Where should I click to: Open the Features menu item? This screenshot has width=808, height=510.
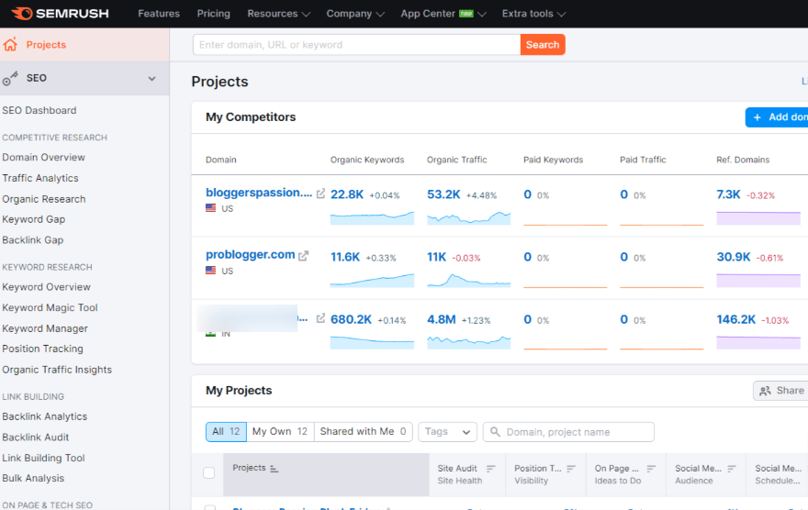click(159, 14)
